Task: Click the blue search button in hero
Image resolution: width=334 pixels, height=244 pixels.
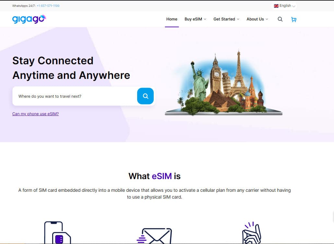Action: (145, 96)
